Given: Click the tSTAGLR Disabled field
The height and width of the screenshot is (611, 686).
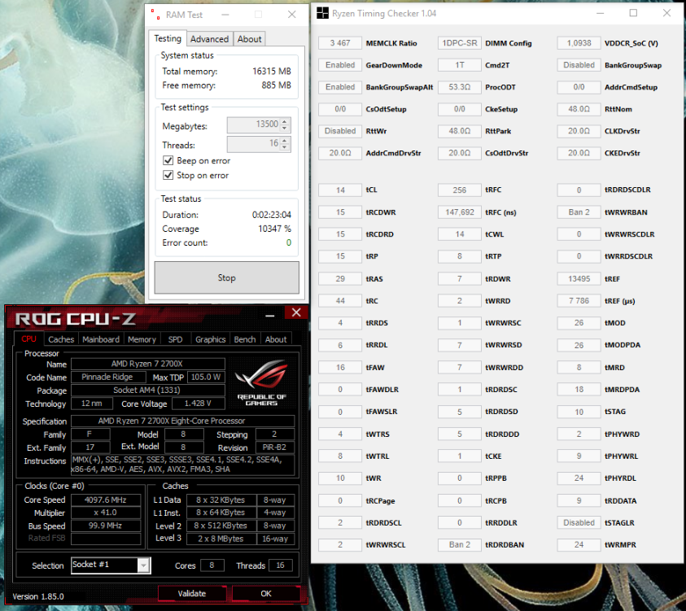Looking at the screenshot, I should (x=579, y=522).
